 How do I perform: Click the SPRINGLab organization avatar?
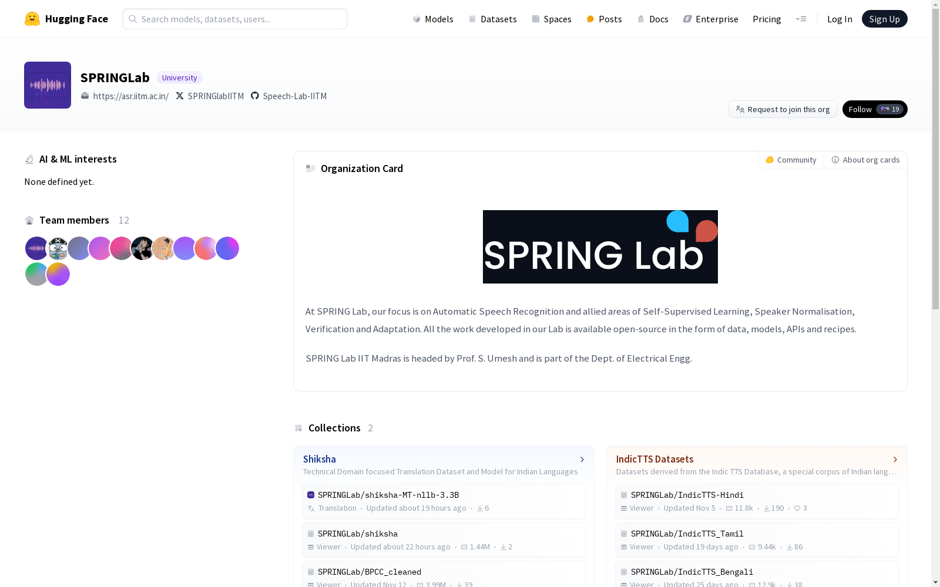pos(48,85)
